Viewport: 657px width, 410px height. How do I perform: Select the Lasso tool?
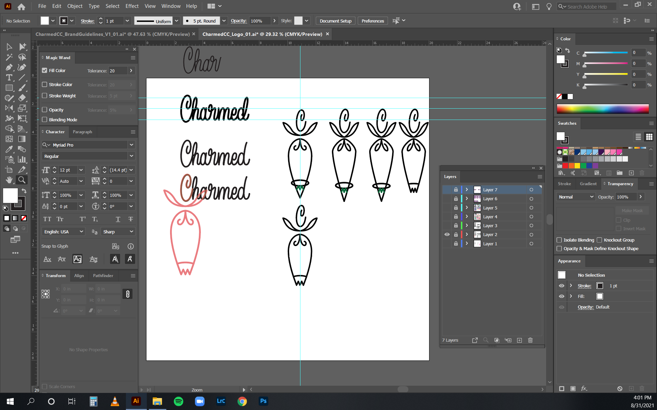(22, 57)
